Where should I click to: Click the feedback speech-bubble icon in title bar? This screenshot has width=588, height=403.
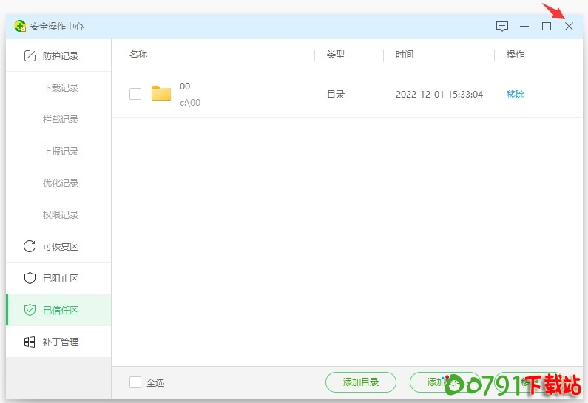502,27
